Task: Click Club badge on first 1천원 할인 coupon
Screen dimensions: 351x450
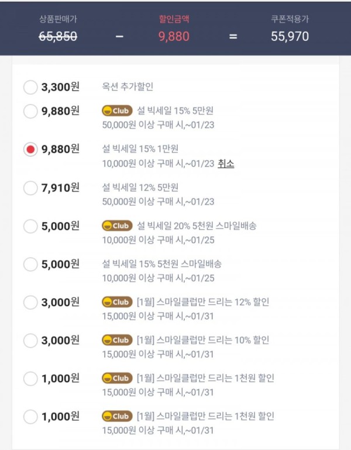Action: click(x=117, y=378)
